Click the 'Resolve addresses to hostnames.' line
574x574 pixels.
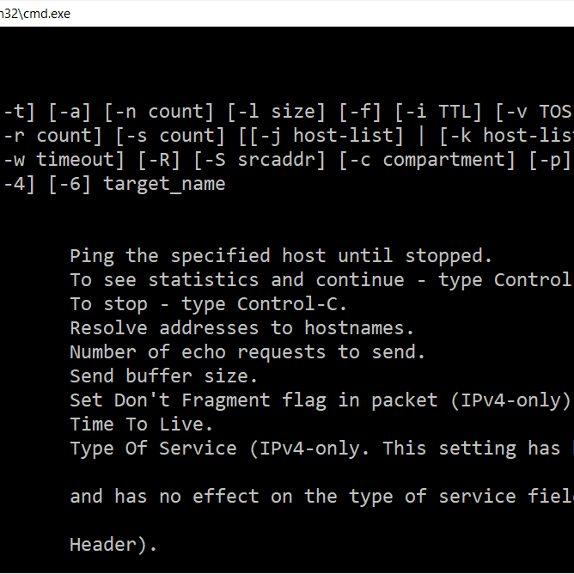click(242, 328)
